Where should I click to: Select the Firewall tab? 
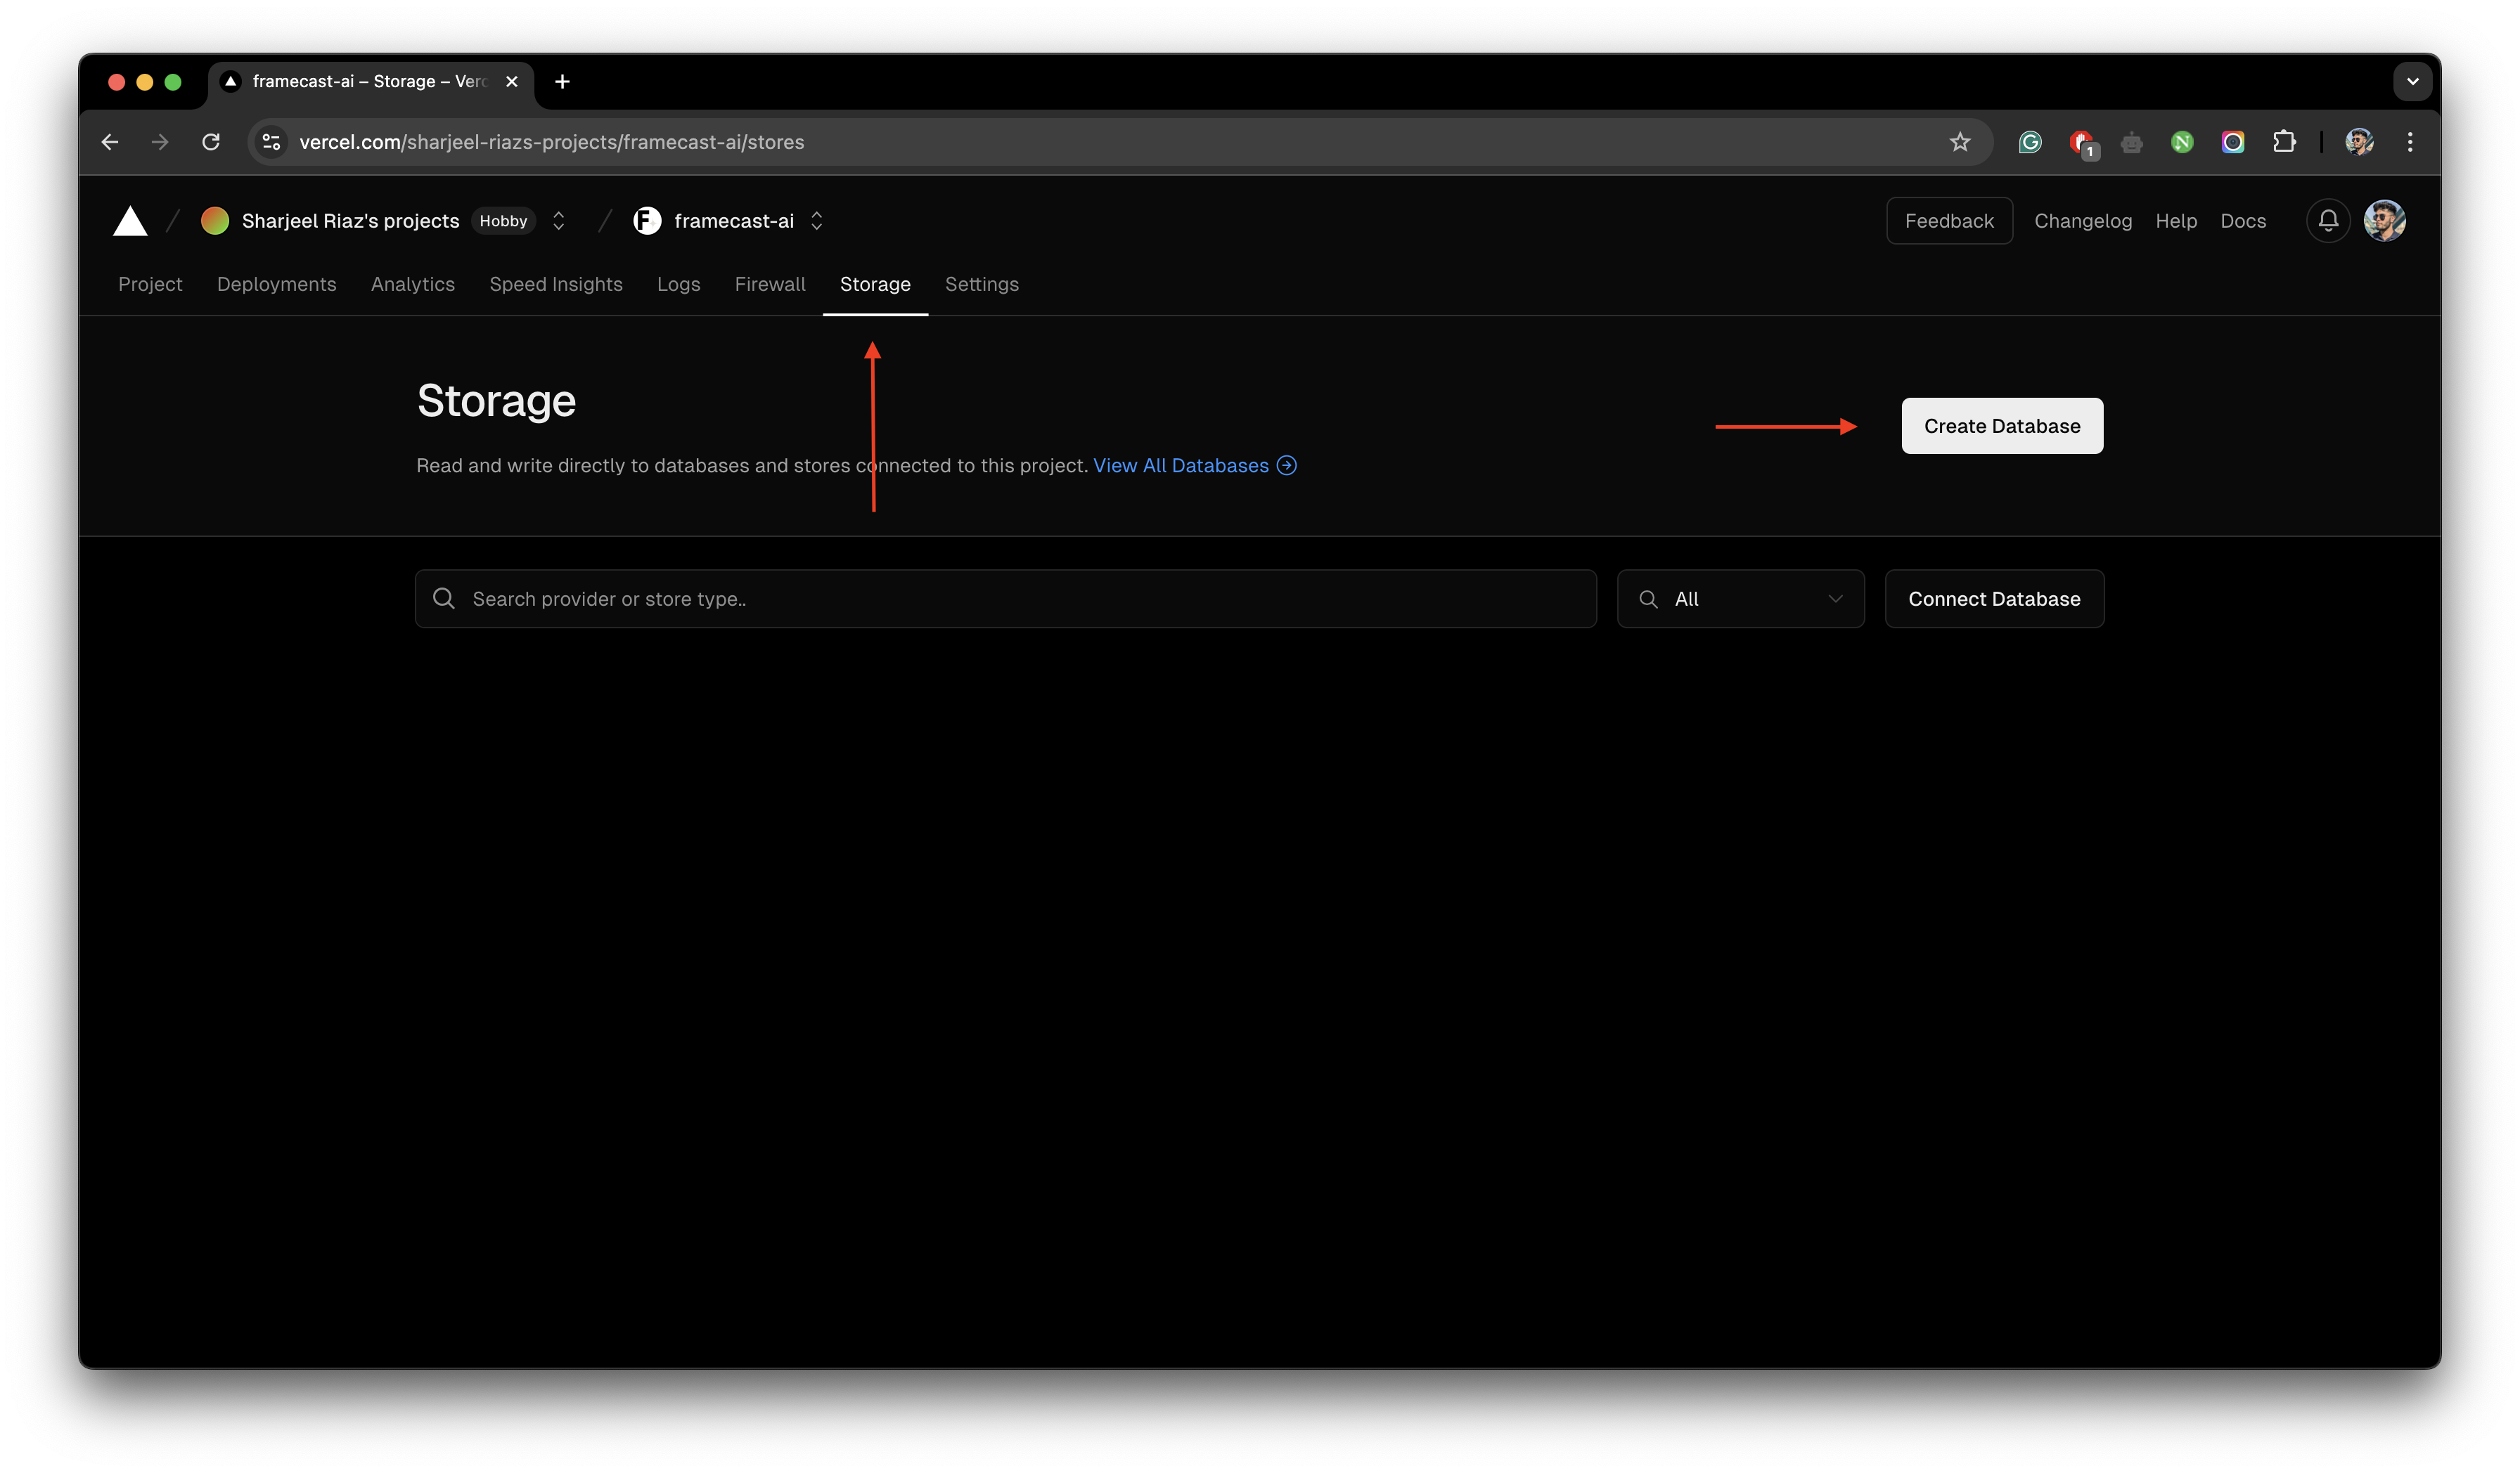click(770, 285)
